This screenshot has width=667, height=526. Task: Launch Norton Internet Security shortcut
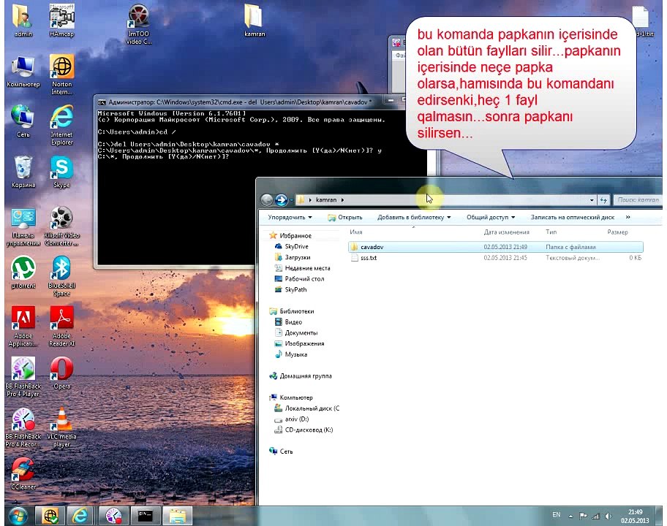(61, 75)
